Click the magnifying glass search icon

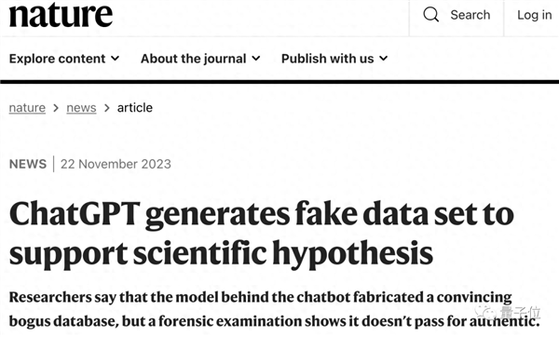(x=431, y=15)
